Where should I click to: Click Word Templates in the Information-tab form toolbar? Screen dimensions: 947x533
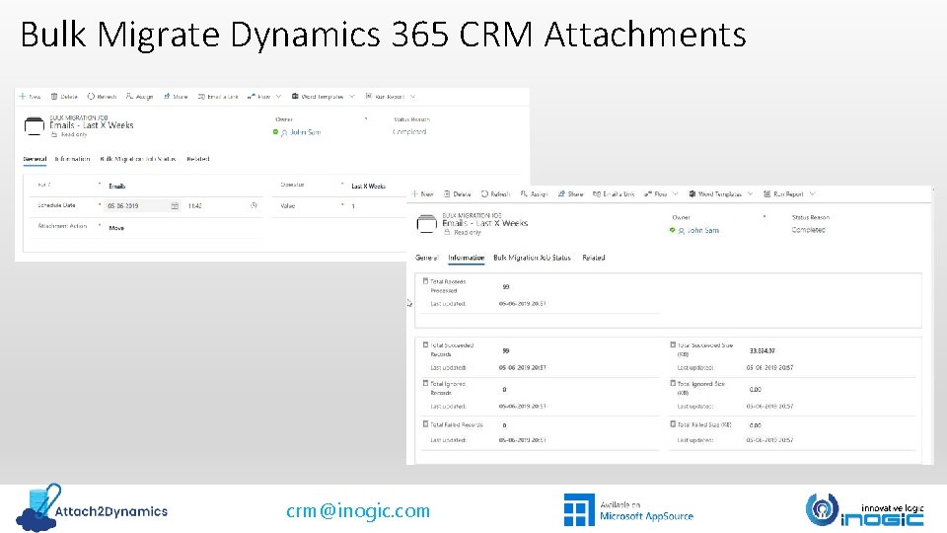[715, 194]
